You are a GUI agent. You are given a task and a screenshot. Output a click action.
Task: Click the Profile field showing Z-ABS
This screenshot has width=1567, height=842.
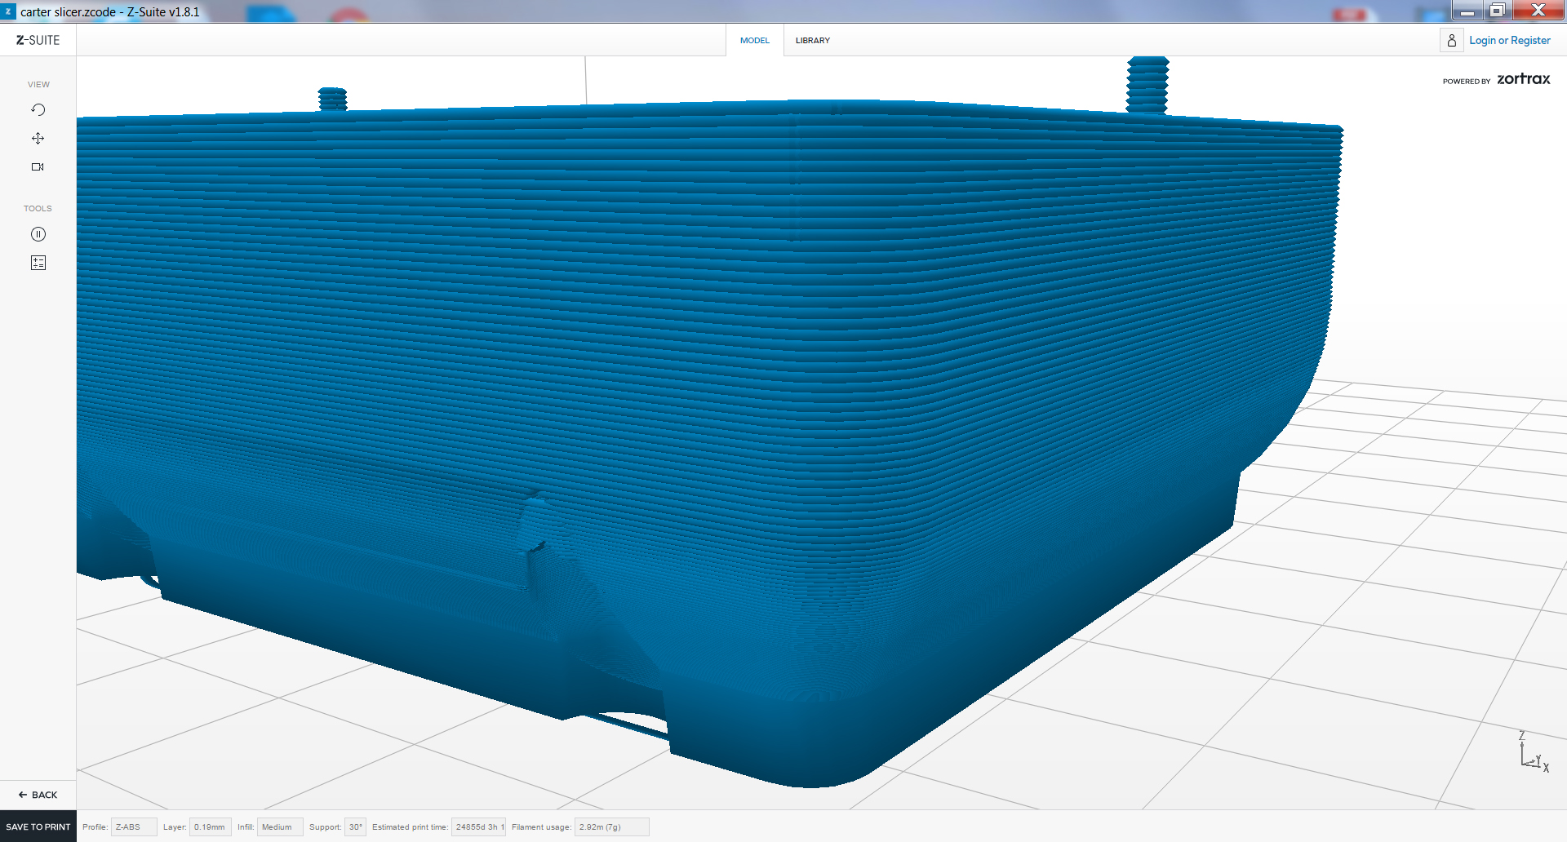(133, 827)
